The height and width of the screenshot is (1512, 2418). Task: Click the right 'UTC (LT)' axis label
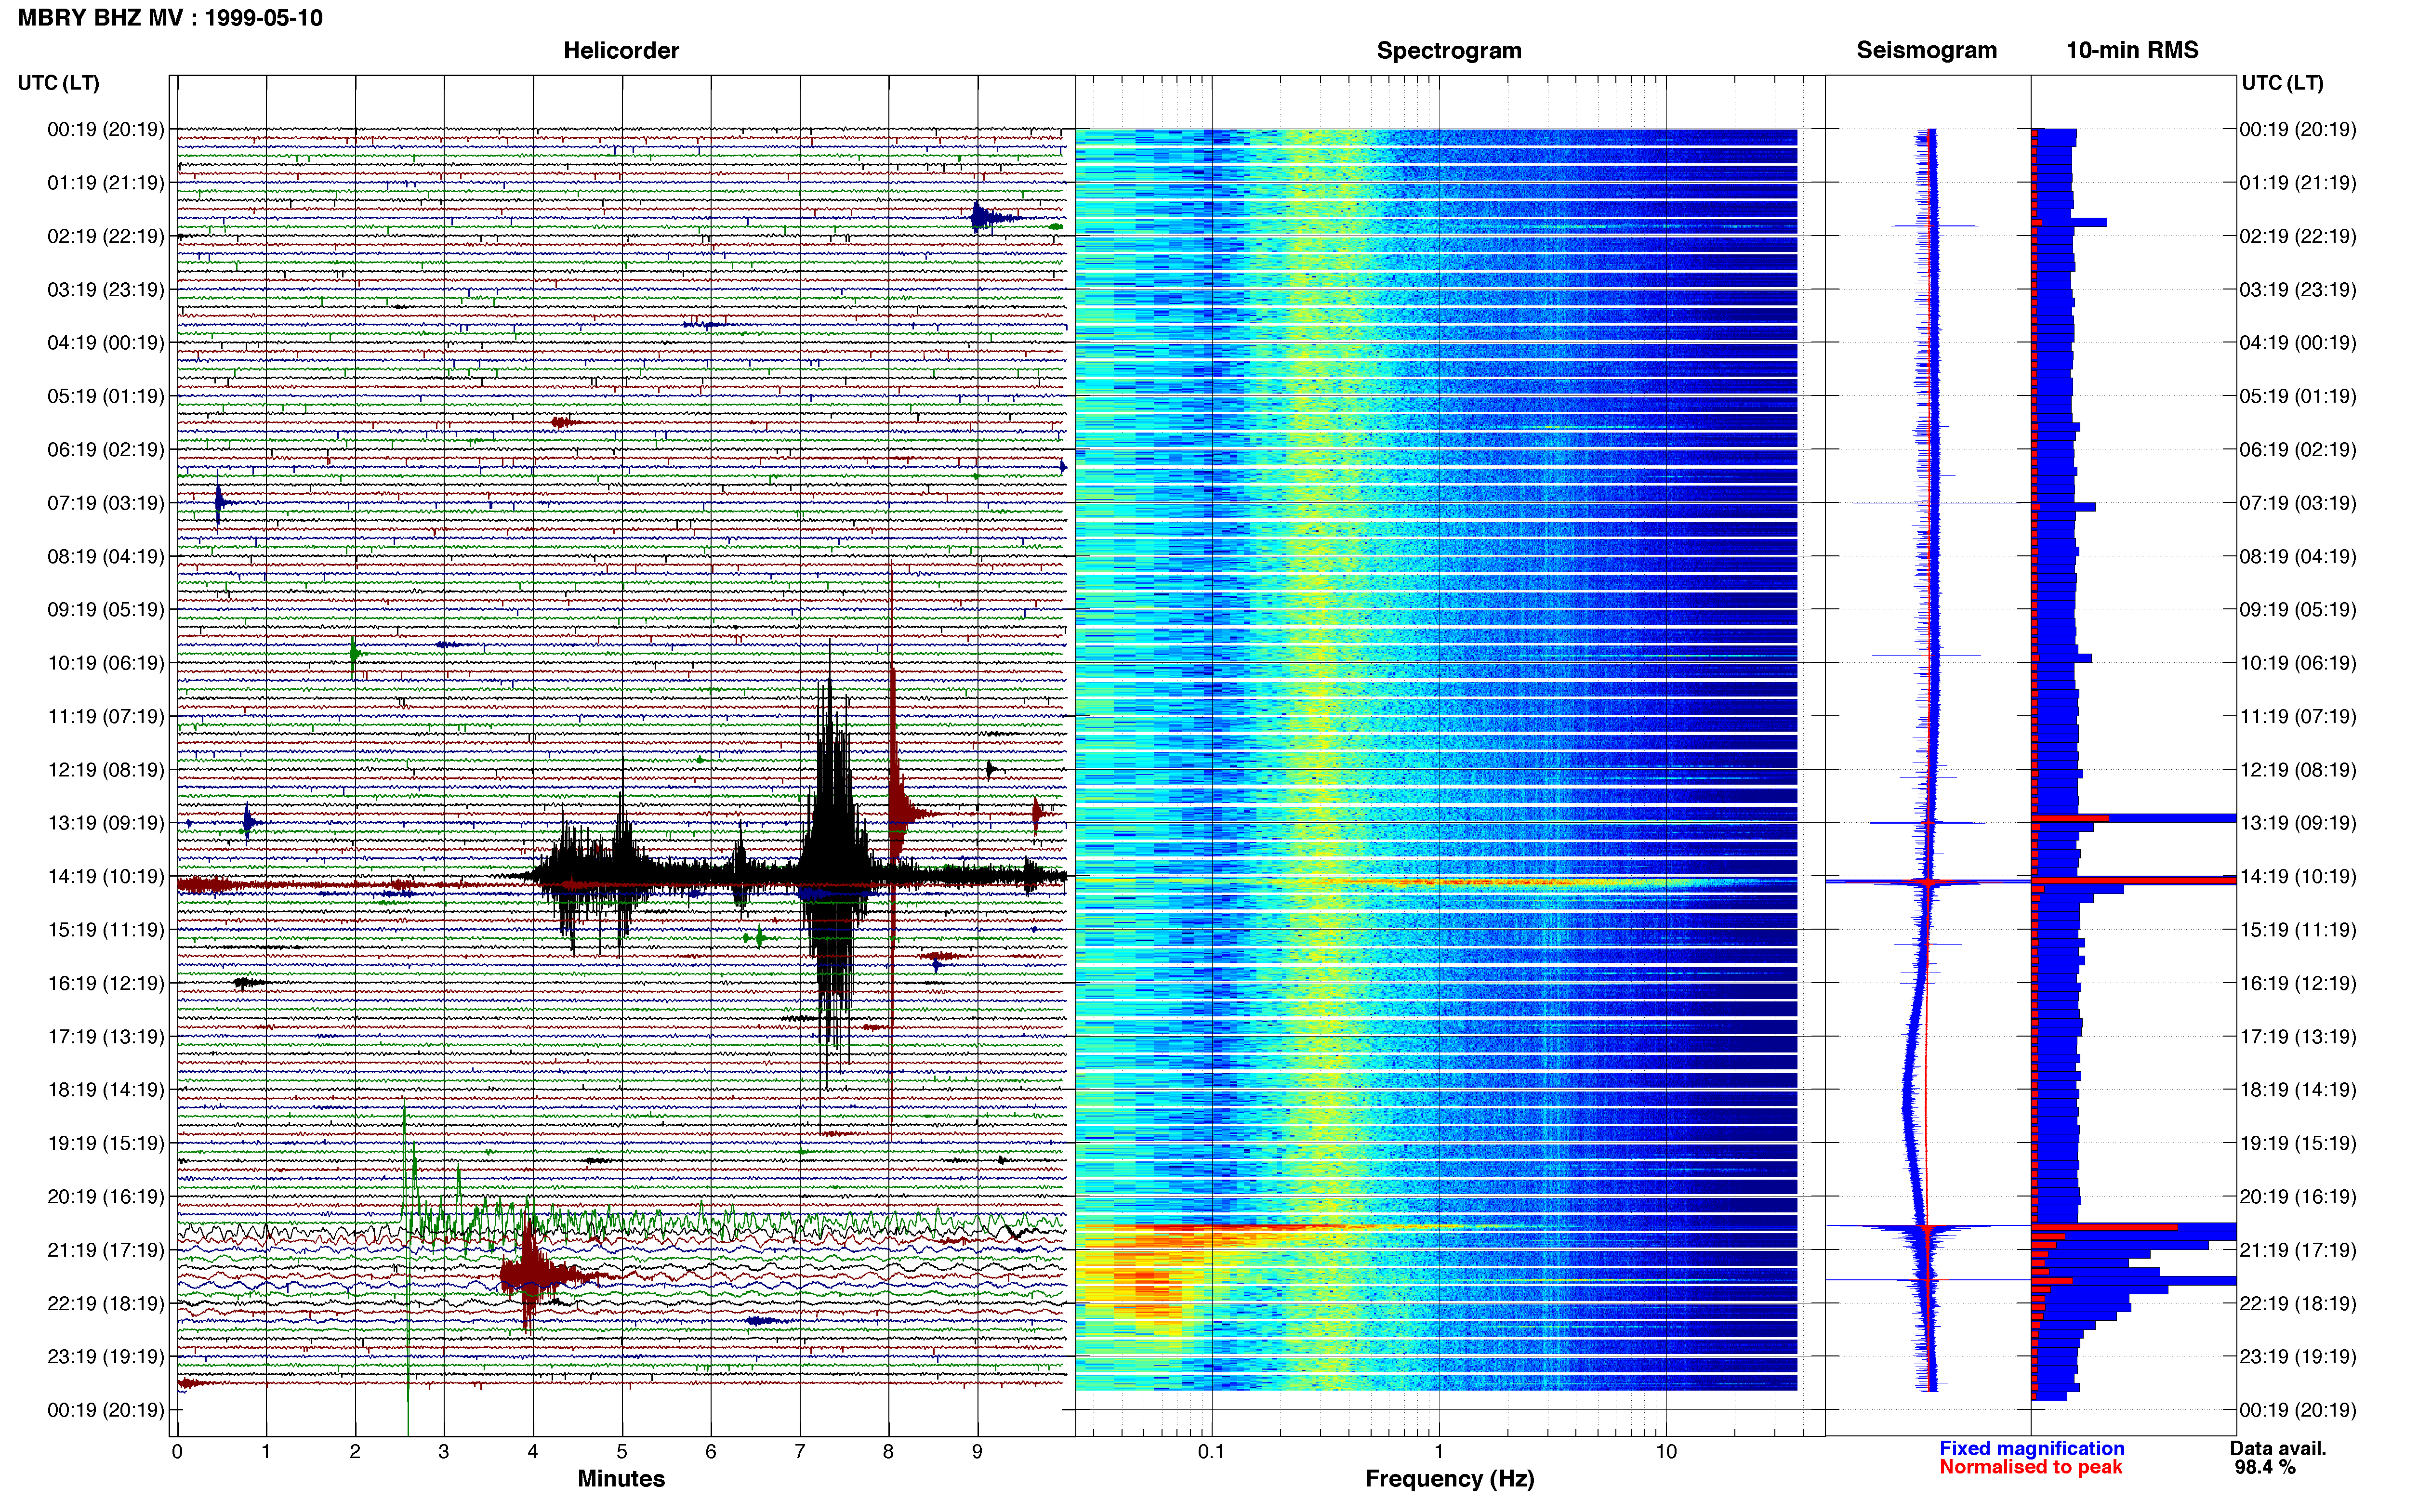(2283, 83)
